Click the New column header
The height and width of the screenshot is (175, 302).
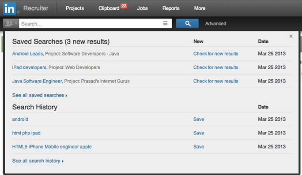(198, 41)
